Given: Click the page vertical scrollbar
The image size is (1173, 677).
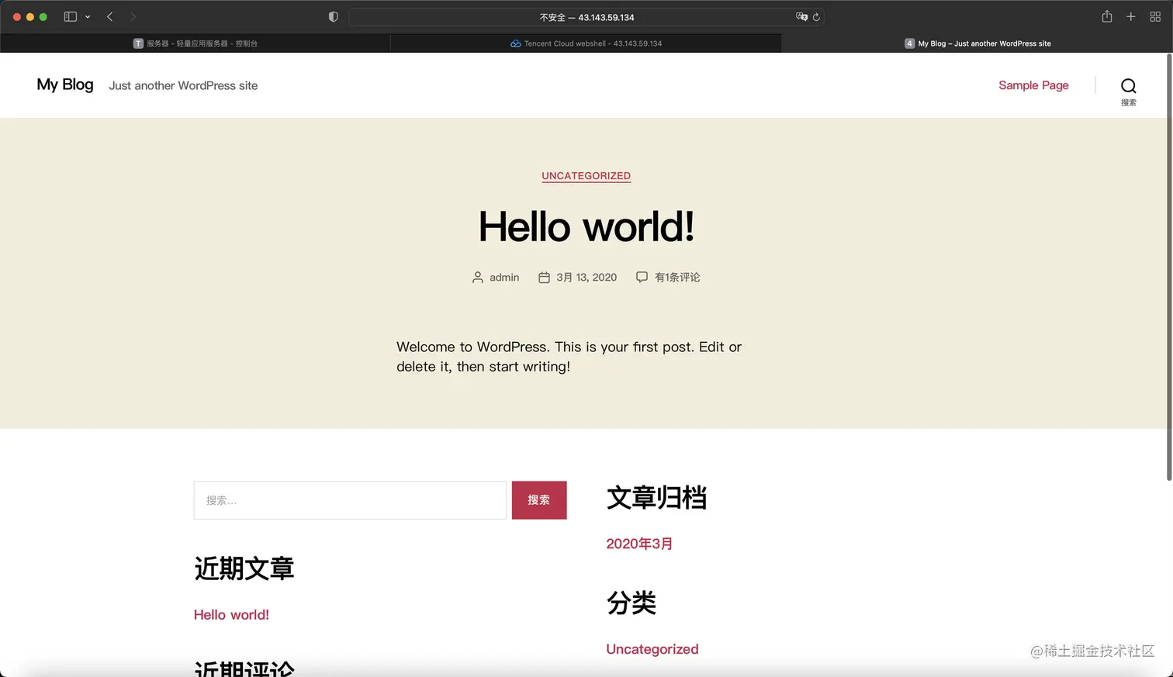Looking at the screenshot, I should [x=1169, y=268].
